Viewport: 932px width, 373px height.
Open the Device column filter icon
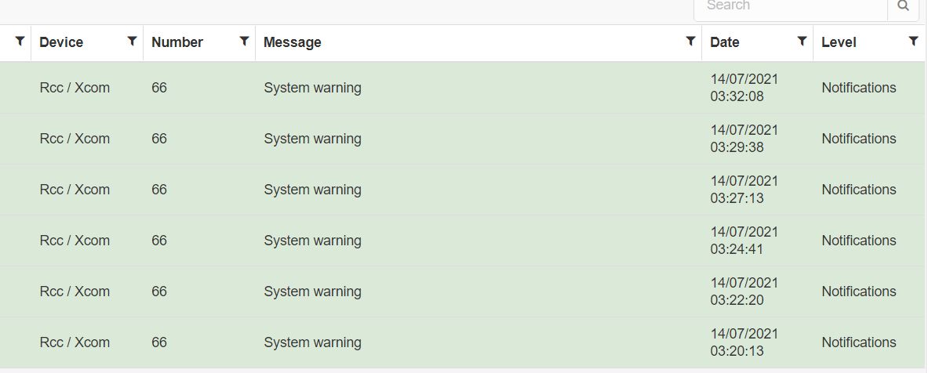pos(132,41)
